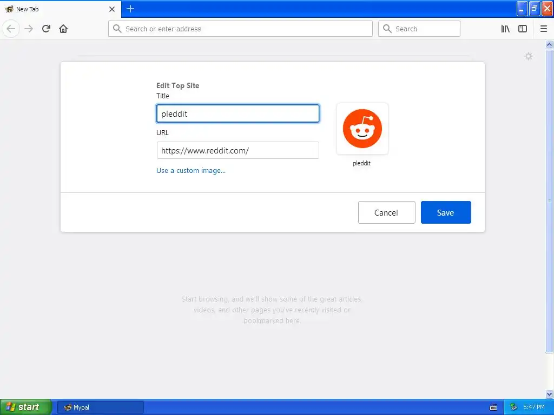
Task: Select the Mypal taskbar button
Action: click(100, 407)
